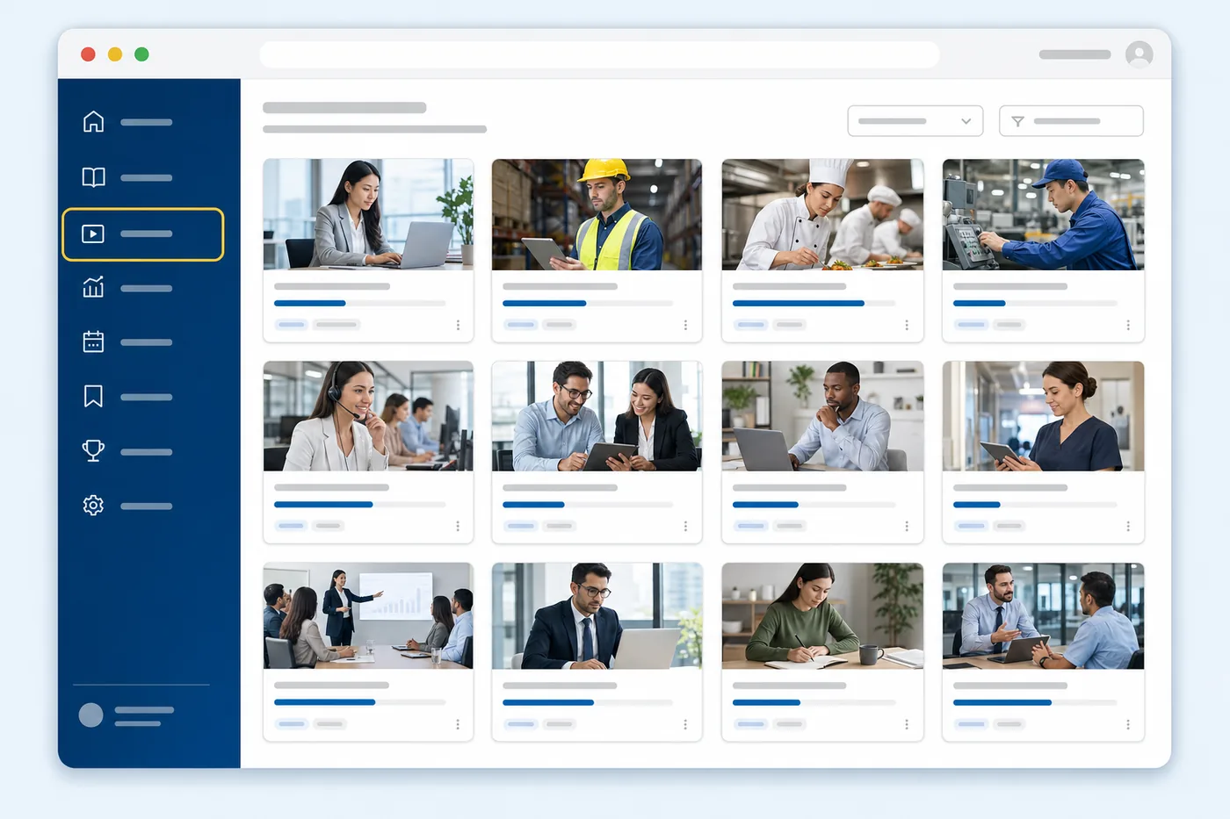Open three-dot menu on the chef card

tap(907, 325)
